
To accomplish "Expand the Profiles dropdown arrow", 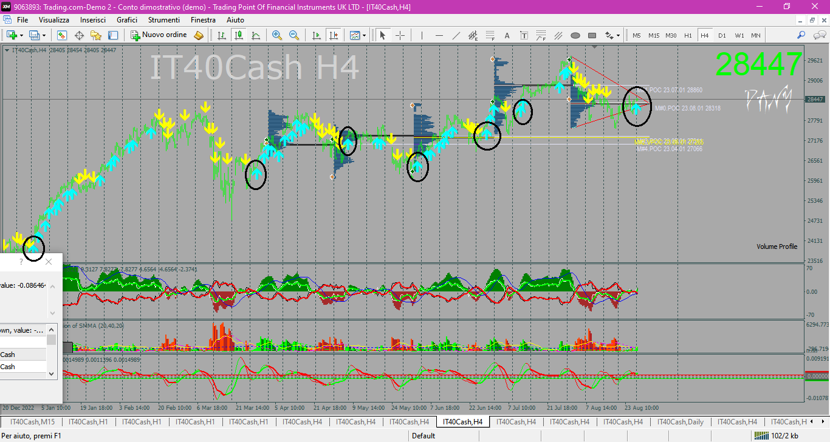I will [x=44, y=35].
